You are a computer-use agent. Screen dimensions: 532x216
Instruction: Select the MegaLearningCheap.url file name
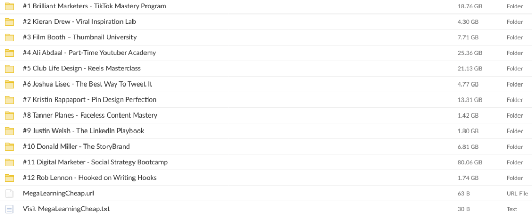click(58, 193)
